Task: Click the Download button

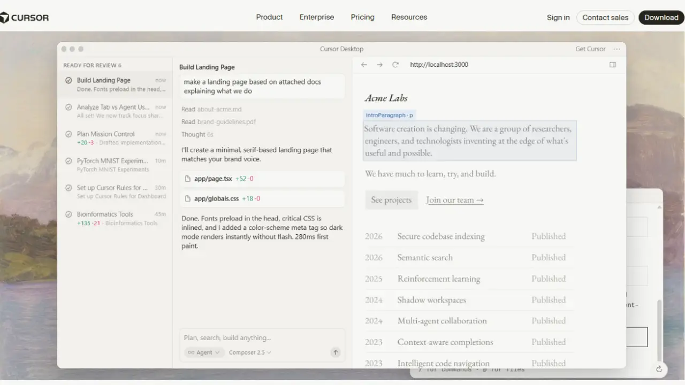Action: pos(661,18)
